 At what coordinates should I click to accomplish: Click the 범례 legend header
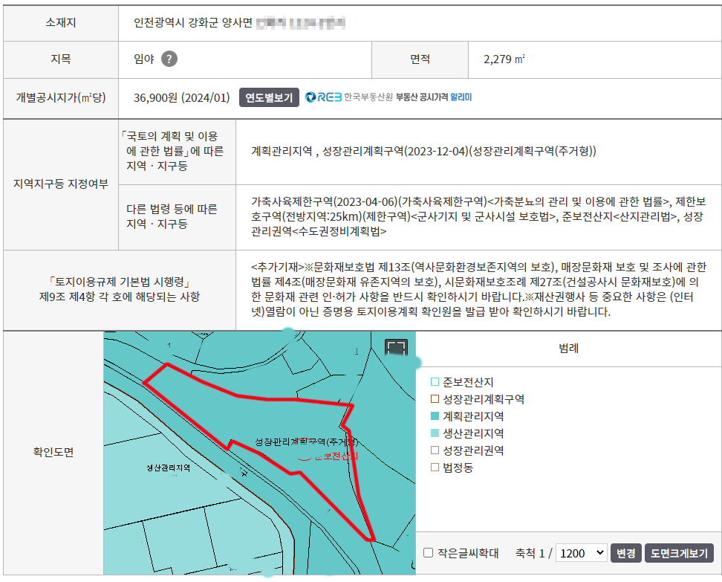(x=568, y=348)
